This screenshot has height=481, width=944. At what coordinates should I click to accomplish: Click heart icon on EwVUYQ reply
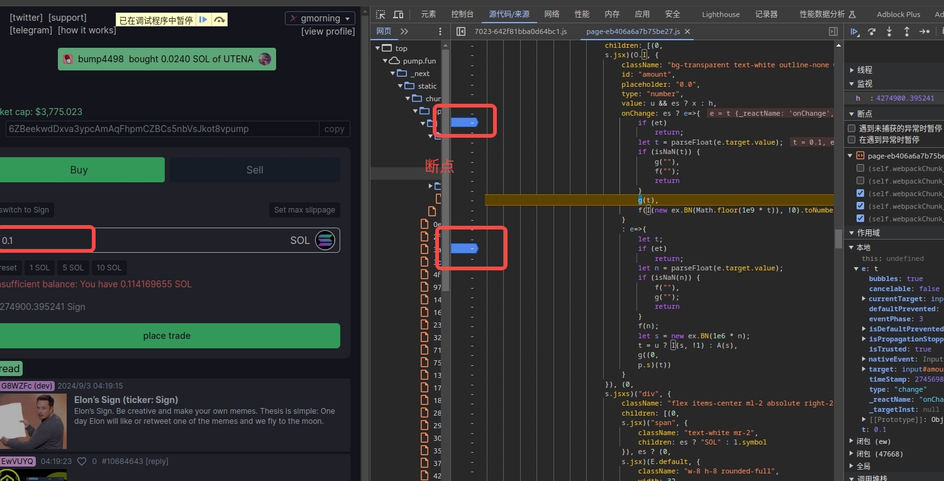pos(82,462)
